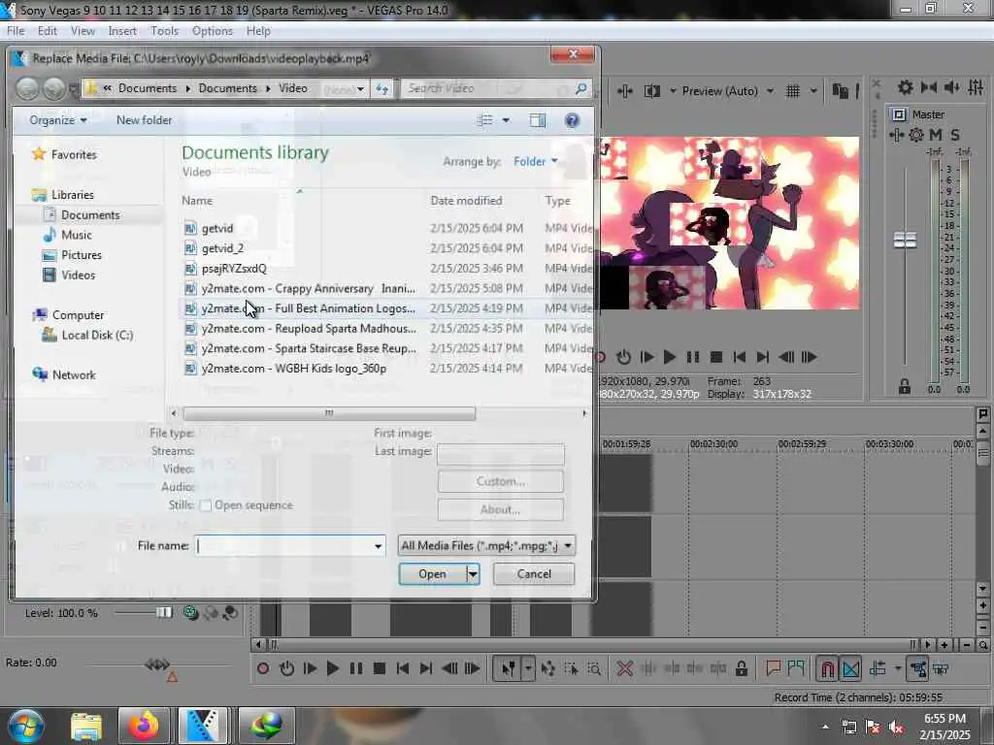The image size is (994, 745).
Task: Sort files by the Date modified column
Action: tap(466, 201)
